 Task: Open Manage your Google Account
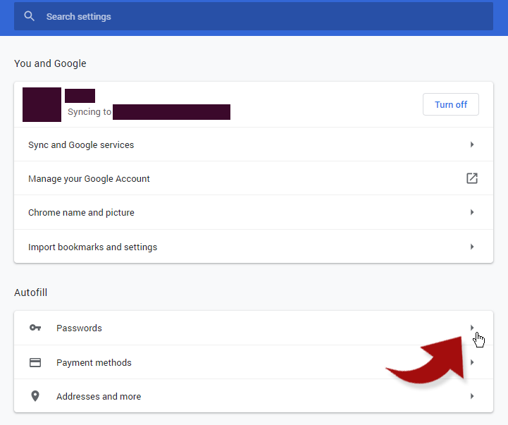254,178
